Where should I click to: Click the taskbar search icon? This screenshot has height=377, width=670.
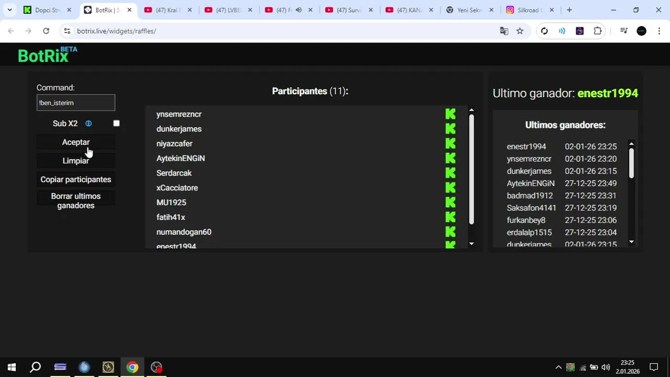pyautogui.click(x=35, y=367)
